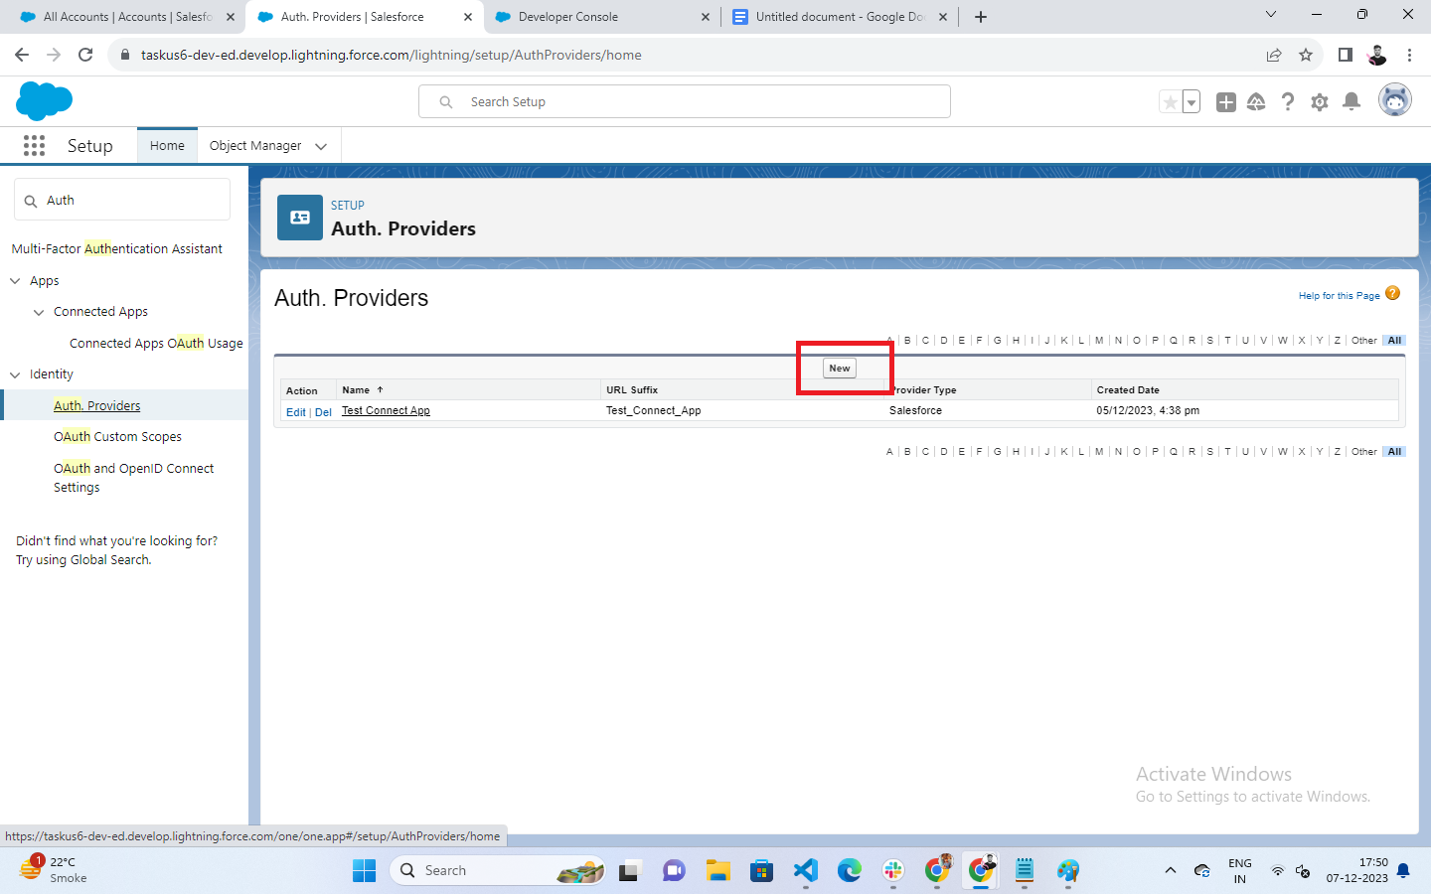Open the Favorites star icon

(1171, 102)
